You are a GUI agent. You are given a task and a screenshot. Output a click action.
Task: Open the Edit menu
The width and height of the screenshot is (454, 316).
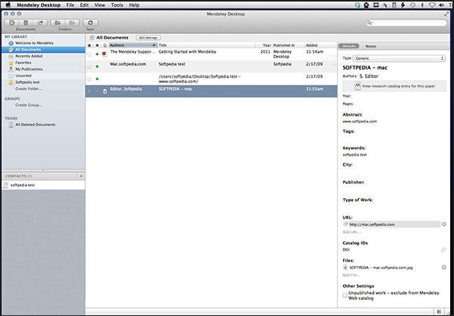tap(85, 5)
